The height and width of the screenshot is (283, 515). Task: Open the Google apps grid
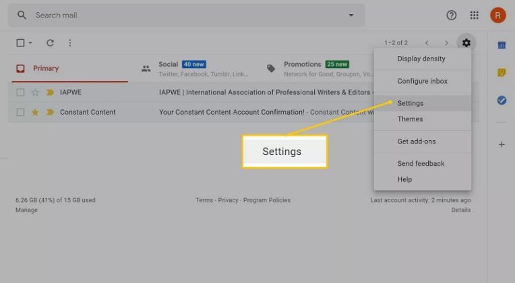pyautogui.click(x=475, y=15)
